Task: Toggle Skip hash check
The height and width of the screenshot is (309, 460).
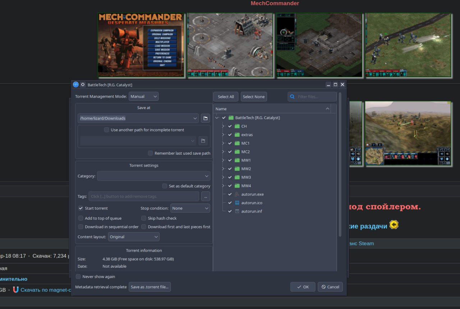Action: [144, 218]
